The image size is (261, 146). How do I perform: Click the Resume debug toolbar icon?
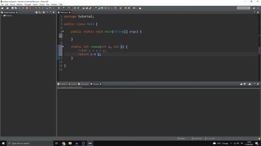(24, 8)
